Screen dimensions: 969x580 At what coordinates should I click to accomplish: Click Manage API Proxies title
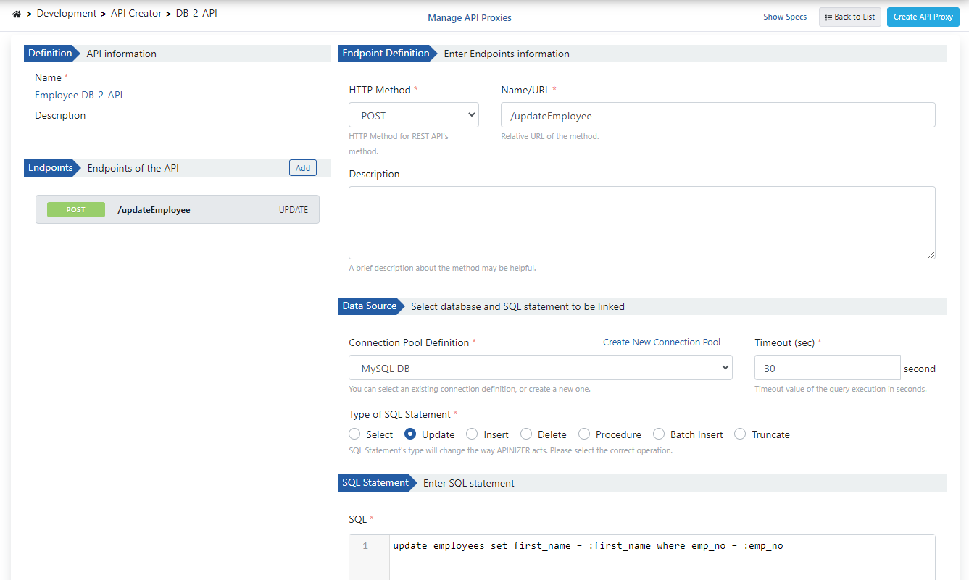[470, 18]
